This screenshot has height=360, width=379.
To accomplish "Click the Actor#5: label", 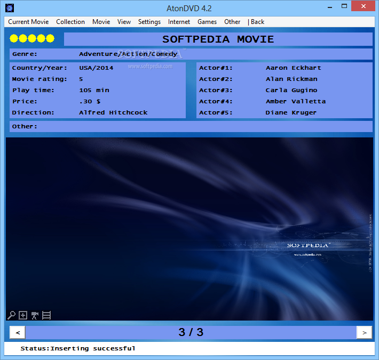I will (216, 112).
